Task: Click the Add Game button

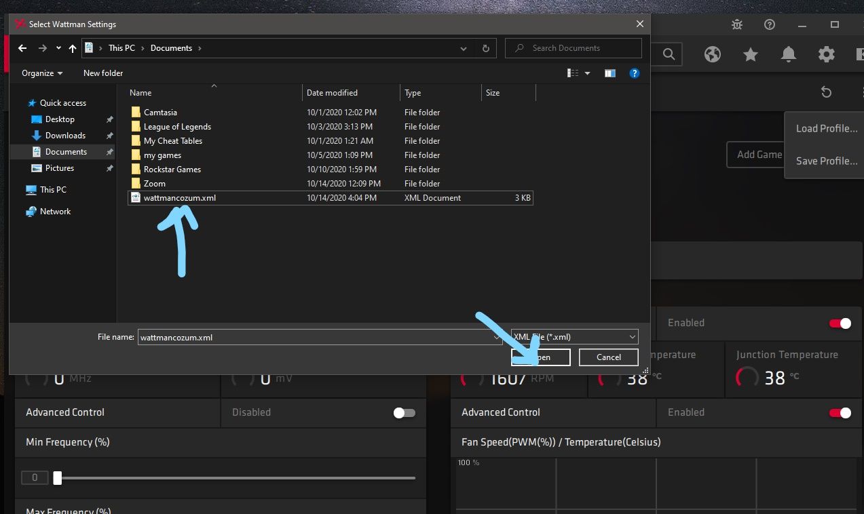Action: click(x=757, y=155)
